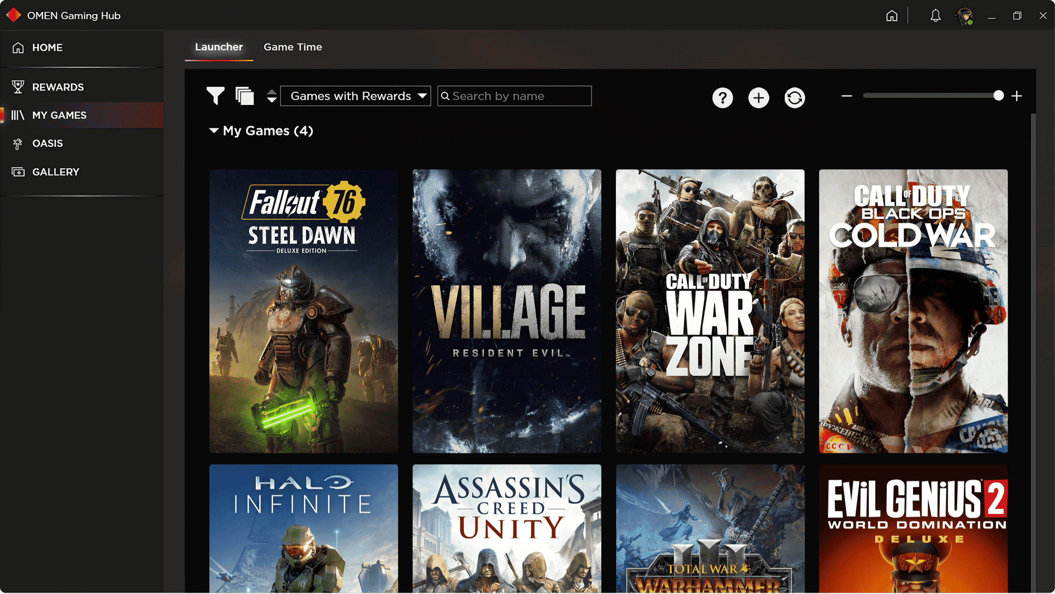
Task: Close the OMEN Gaming Hub window
Action: tap(1043, 16)
